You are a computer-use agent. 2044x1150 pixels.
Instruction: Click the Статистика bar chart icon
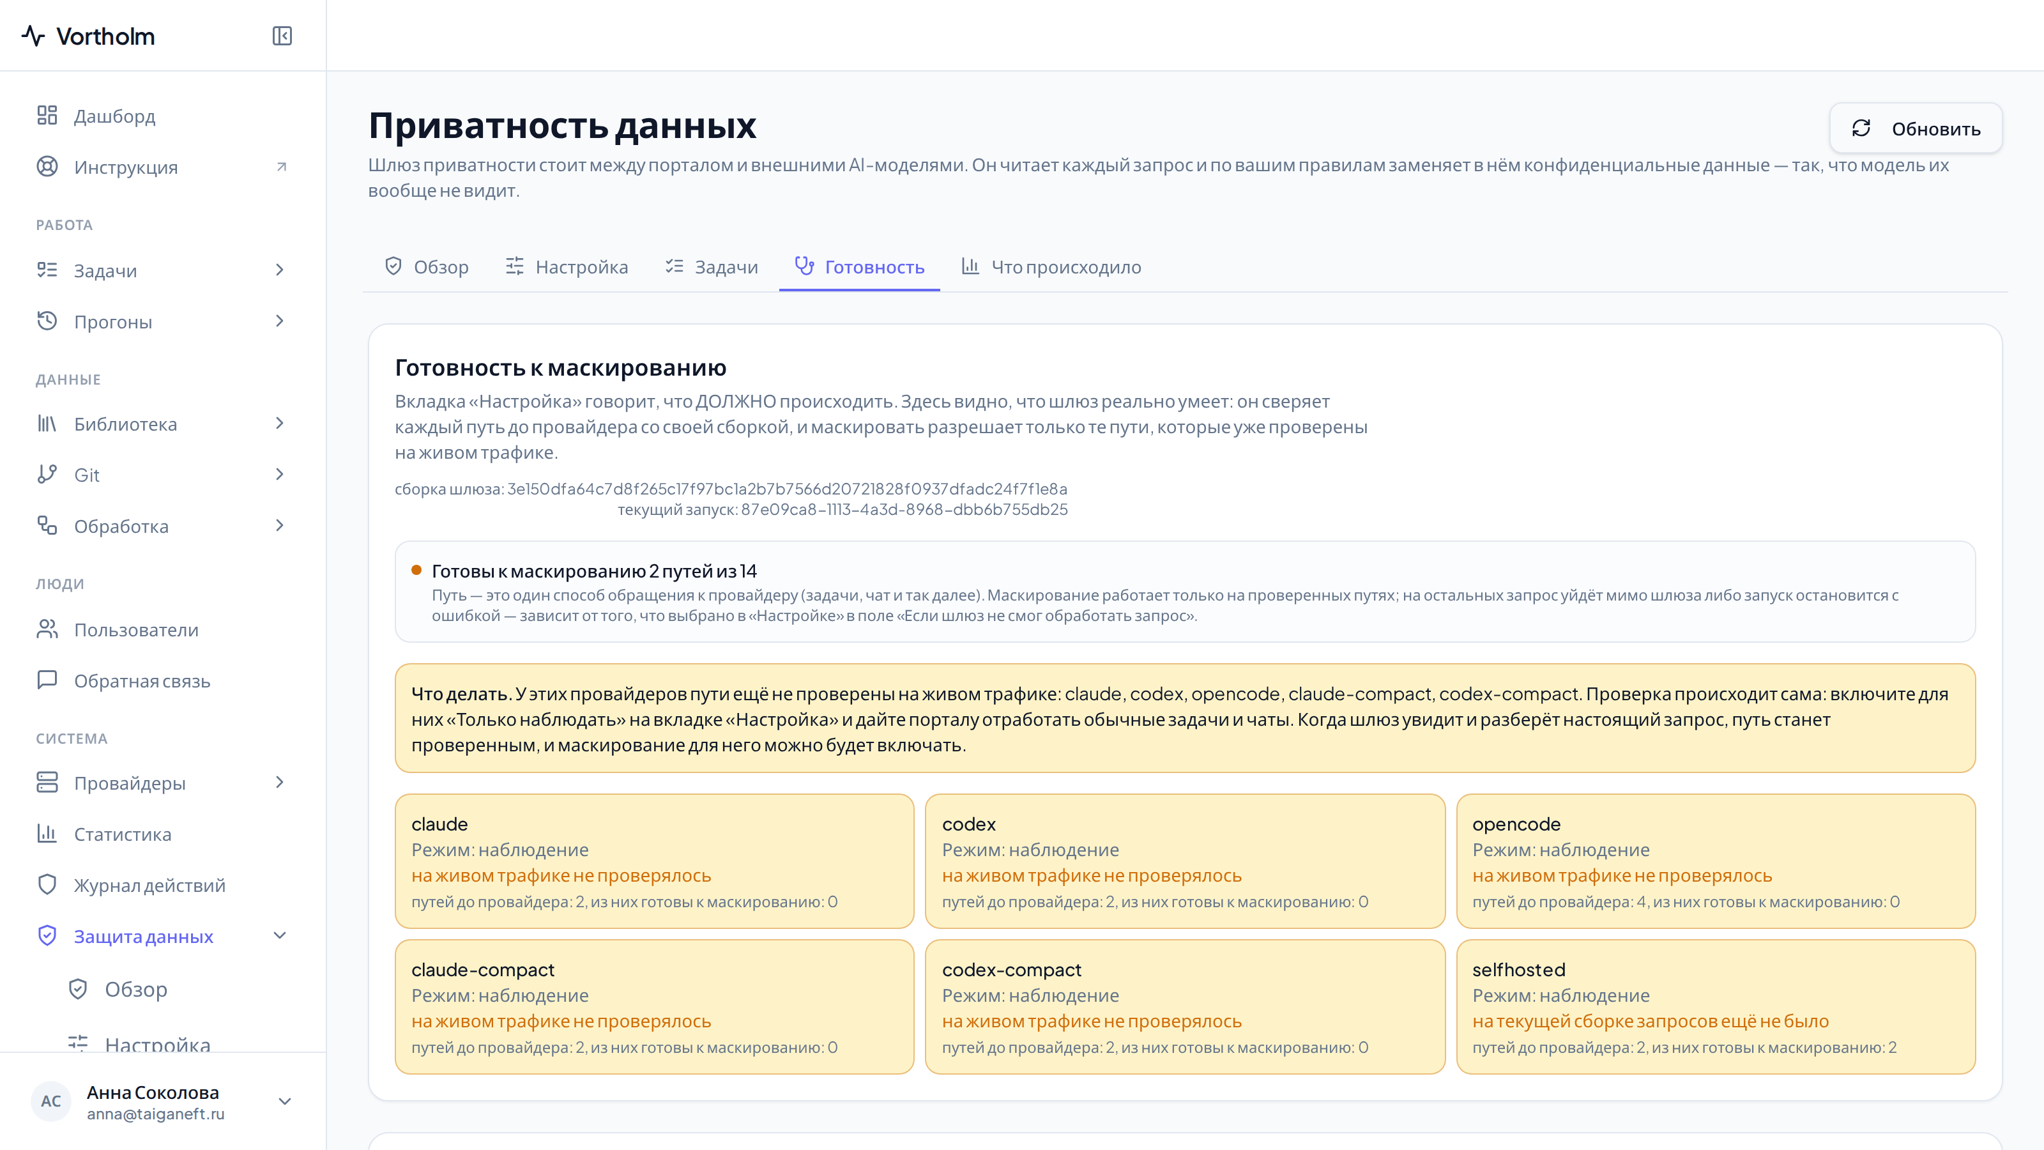pos(47,833)
